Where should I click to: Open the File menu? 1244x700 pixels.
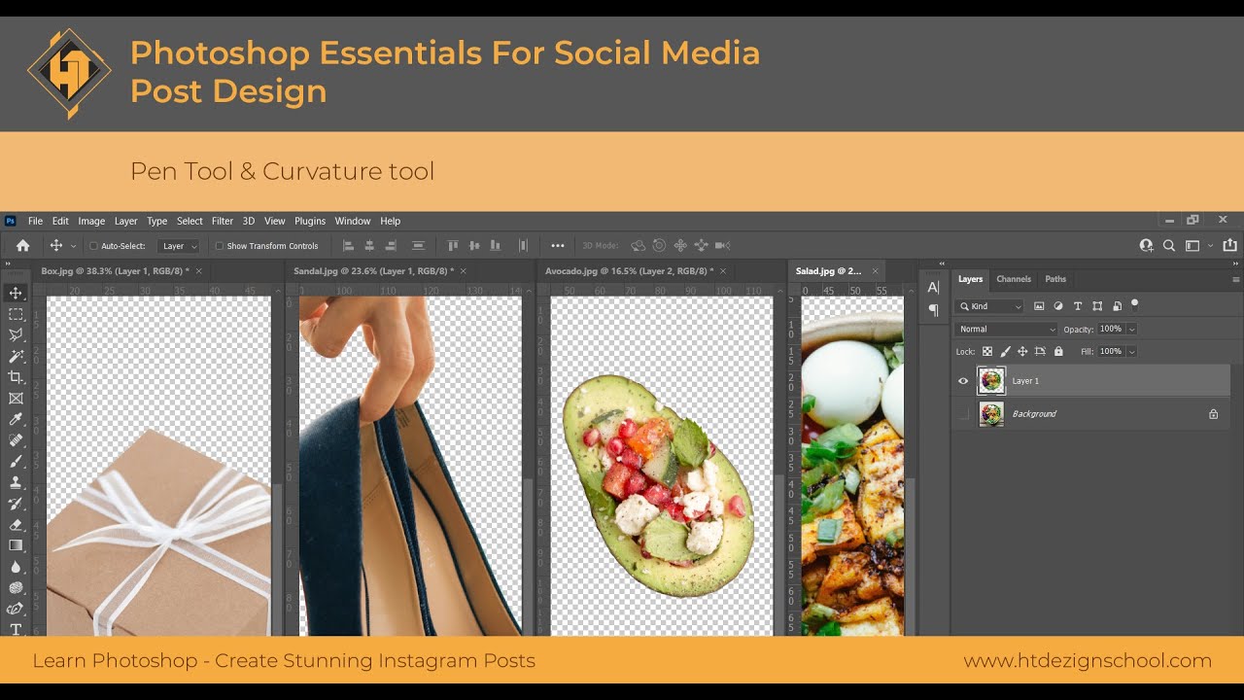[x=36, y=221]
